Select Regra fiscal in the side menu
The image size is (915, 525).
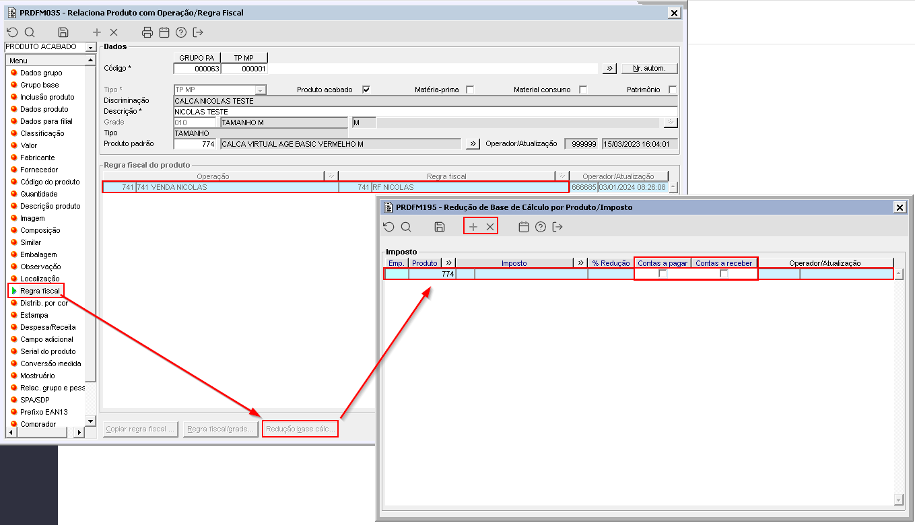point(40,291)
